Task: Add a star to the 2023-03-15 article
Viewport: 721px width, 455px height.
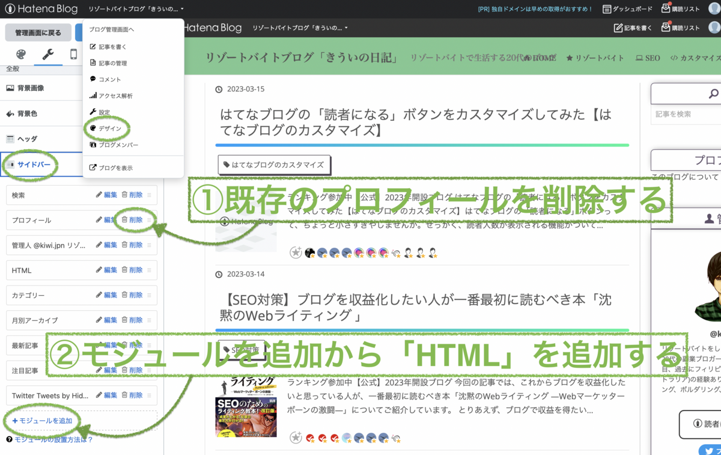Action: pyautogui.click(x=295, y=253)
